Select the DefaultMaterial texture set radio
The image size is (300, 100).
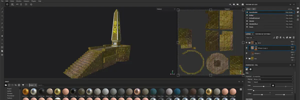(247, 18)
